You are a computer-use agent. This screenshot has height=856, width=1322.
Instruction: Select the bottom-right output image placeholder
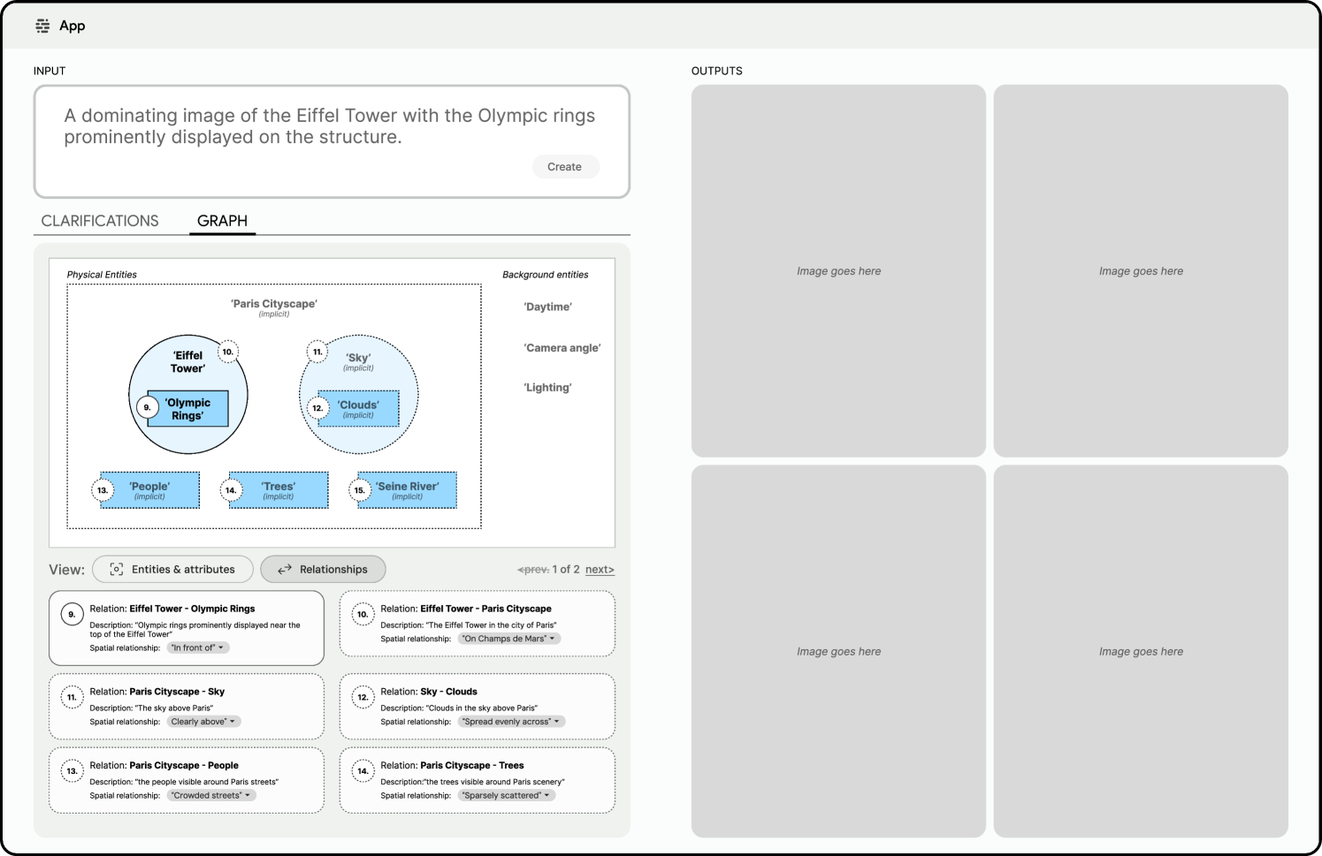1141,652
